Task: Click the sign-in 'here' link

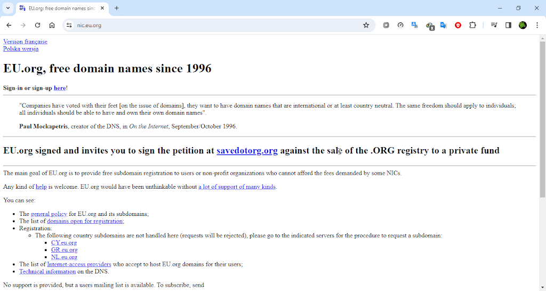Action: (60, 88)
